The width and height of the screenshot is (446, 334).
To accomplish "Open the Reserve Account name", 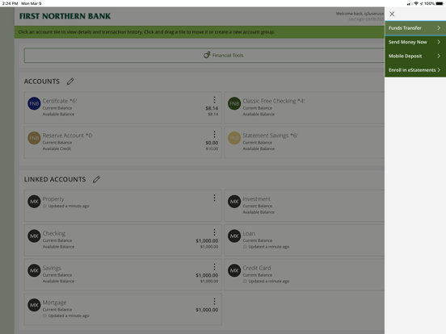I will (x=67, y=136).
